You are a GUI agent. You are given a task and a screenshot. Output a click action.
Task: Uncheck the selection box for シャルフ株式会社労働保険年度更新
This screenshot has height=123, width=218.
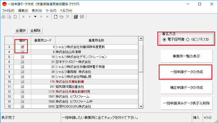(x=22, y=47)
